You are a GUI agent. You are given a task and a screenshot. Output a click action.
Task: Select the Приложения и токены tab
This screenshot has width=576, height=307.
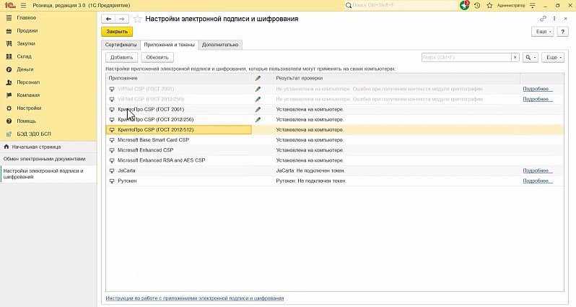pos(170,45)
